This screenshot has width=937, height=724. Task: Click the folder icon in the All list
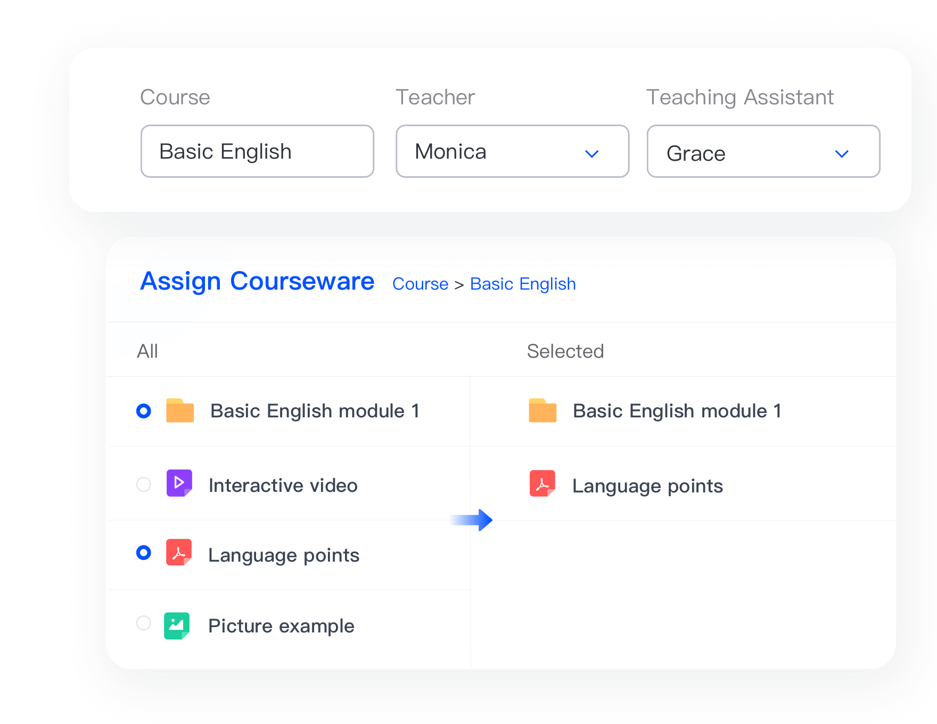click(180, 410)
